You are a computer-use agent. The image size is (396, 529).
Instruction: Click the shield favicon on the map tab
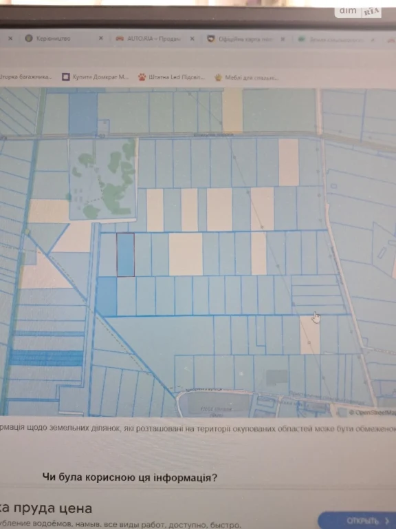click(211, 39)
